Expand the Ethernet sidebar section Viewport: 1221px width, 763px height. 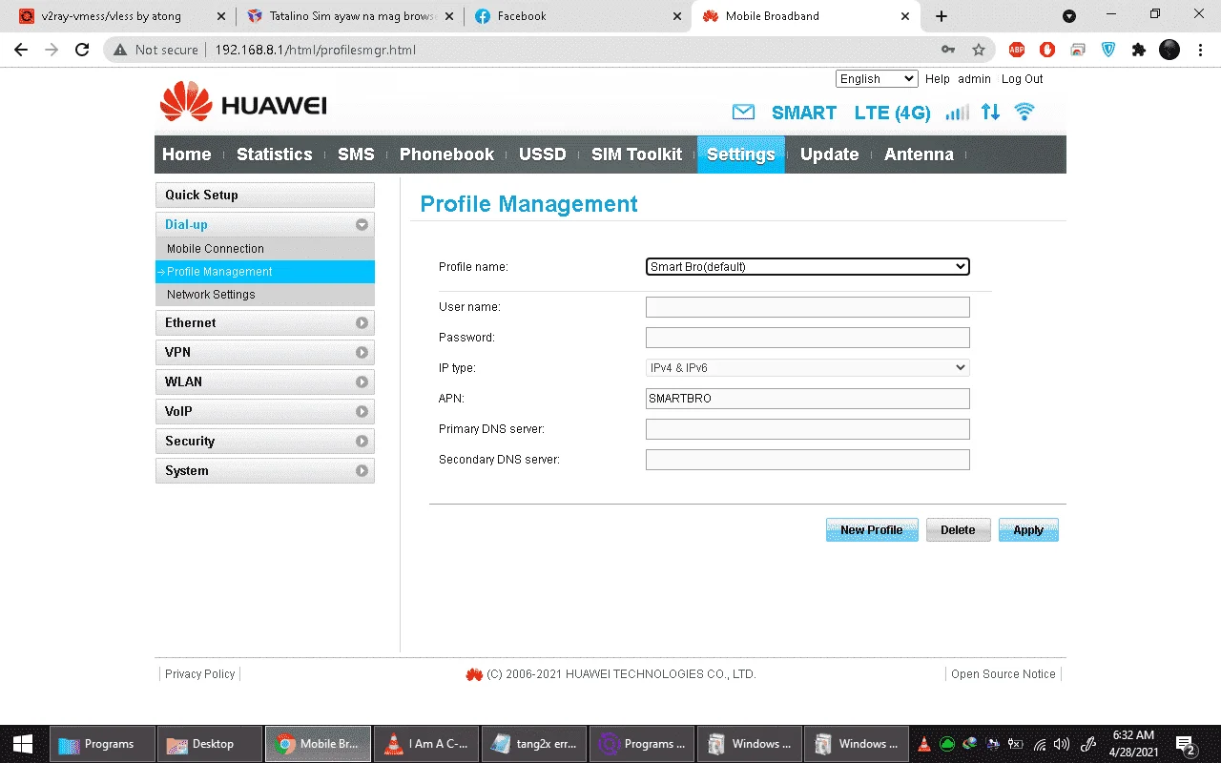coord(264,322)
